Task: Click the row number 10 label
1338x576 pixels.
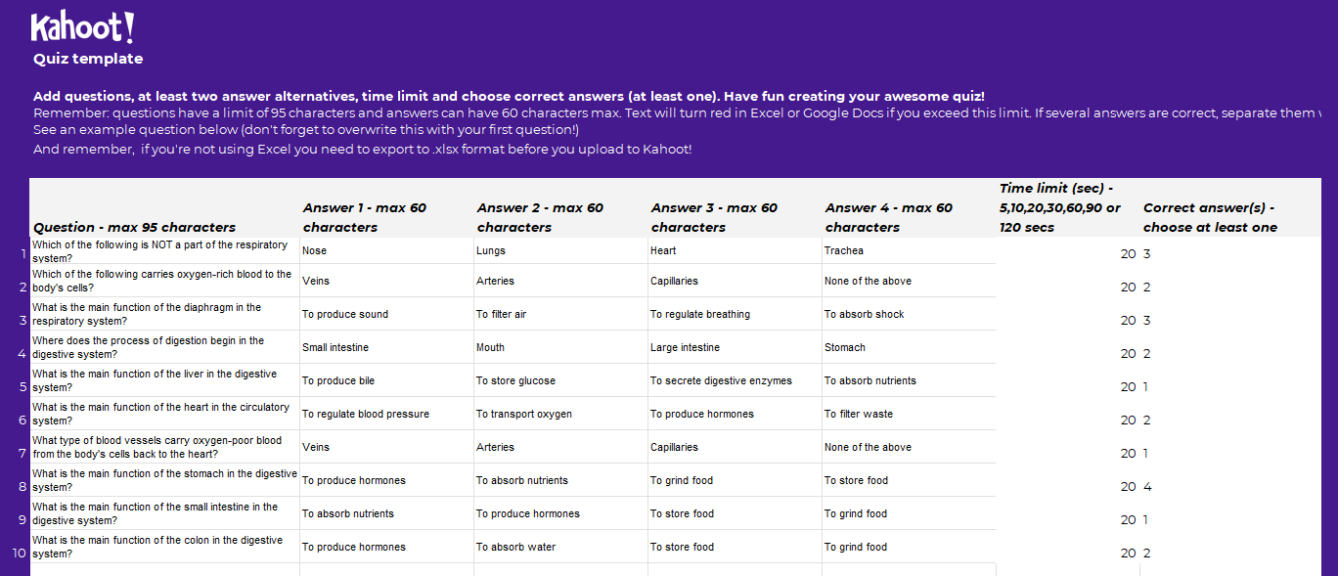Action: coord(20,552)
